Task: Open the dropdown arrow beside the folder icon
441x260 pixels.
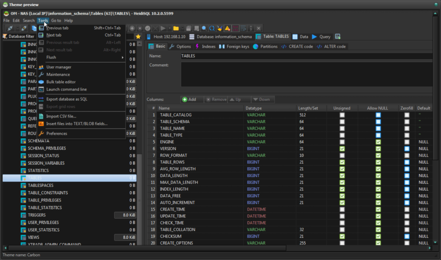Action: 182,28
